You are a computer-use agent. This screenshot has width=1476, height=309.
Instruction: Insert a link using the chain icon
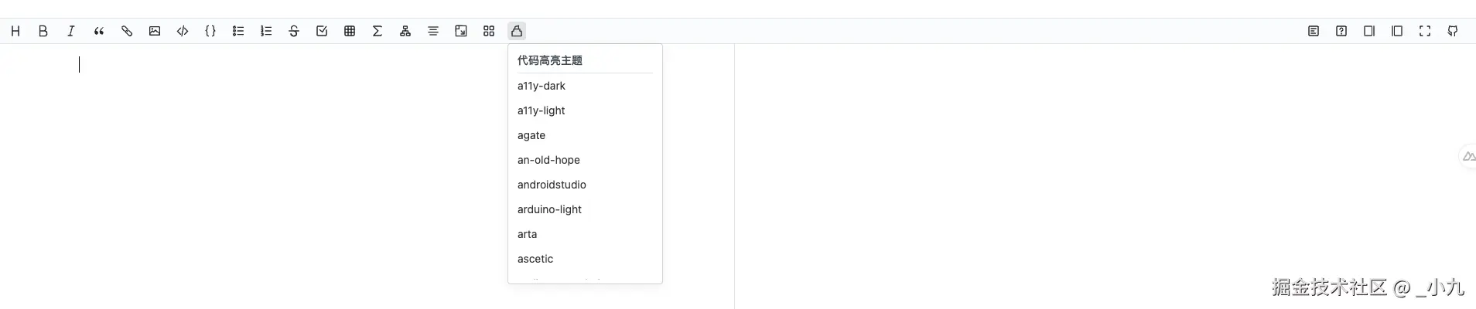click(x=127, y=31)
